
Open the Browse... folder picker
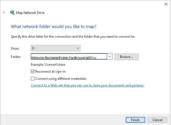pyautogui.click(x=127, y=57)
